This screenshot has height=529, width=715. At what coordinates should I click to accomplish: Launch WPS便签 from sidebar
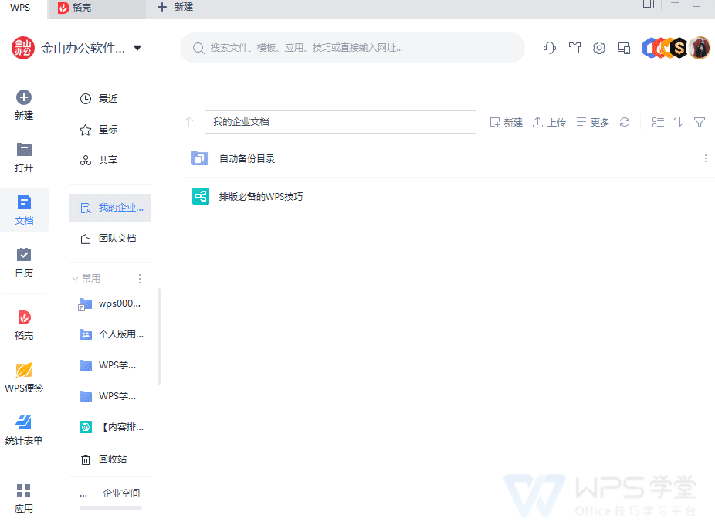click(x=24, y=378)
